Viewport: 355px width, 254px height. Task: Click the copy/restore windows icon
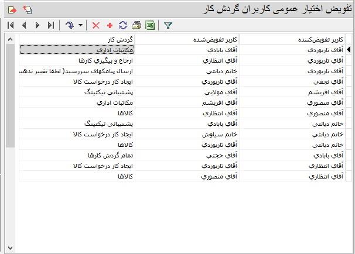[27, 9]
